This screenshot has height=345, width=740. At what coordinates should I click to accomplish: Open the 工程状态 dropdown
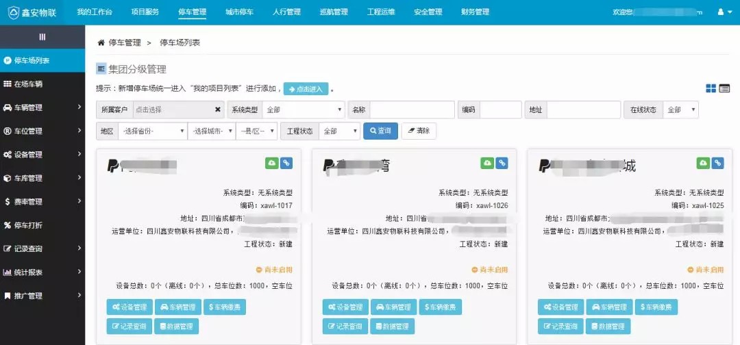click(339, 131)
